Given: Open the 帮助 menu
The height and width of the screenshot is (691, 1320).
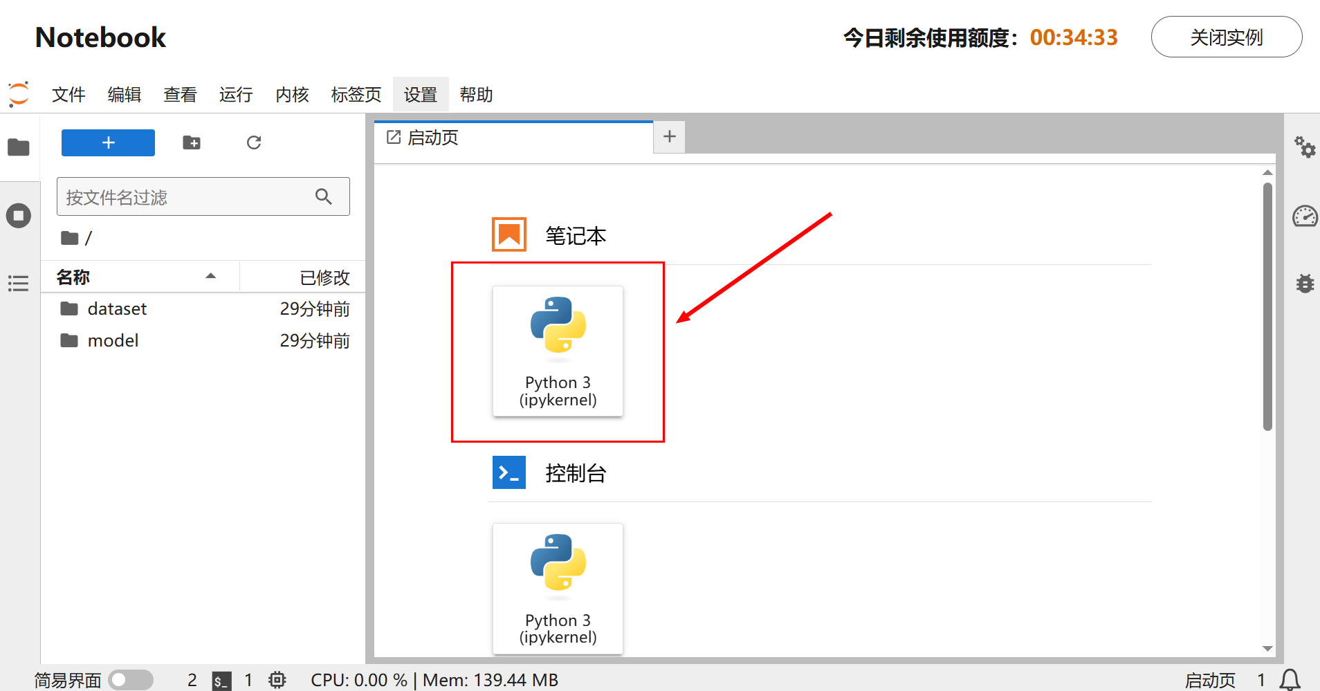Looking at the screenshot, I should coord(476,95).
